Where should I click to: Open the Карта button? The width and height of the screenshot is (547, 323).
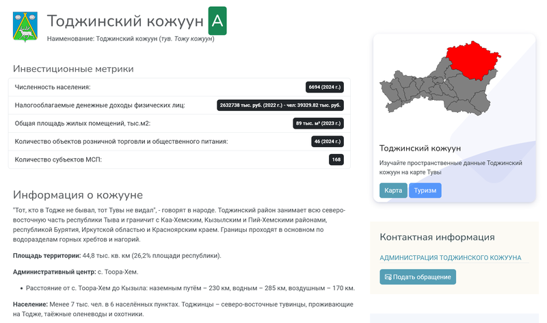pyautogui.click(x=393, y=190)
